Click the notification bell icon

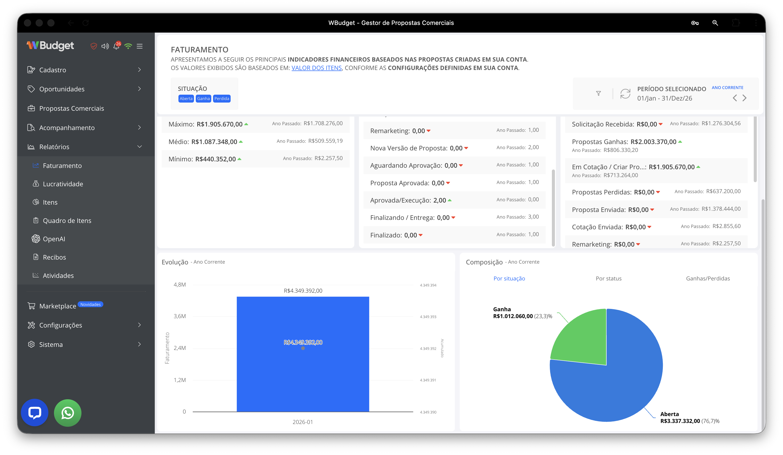pyautogui.click(x=116, y=46)
